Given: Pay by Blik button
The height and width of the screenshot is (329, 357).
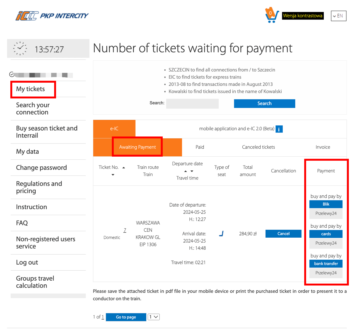Looking at the screenshot, I should click(326, 204).
